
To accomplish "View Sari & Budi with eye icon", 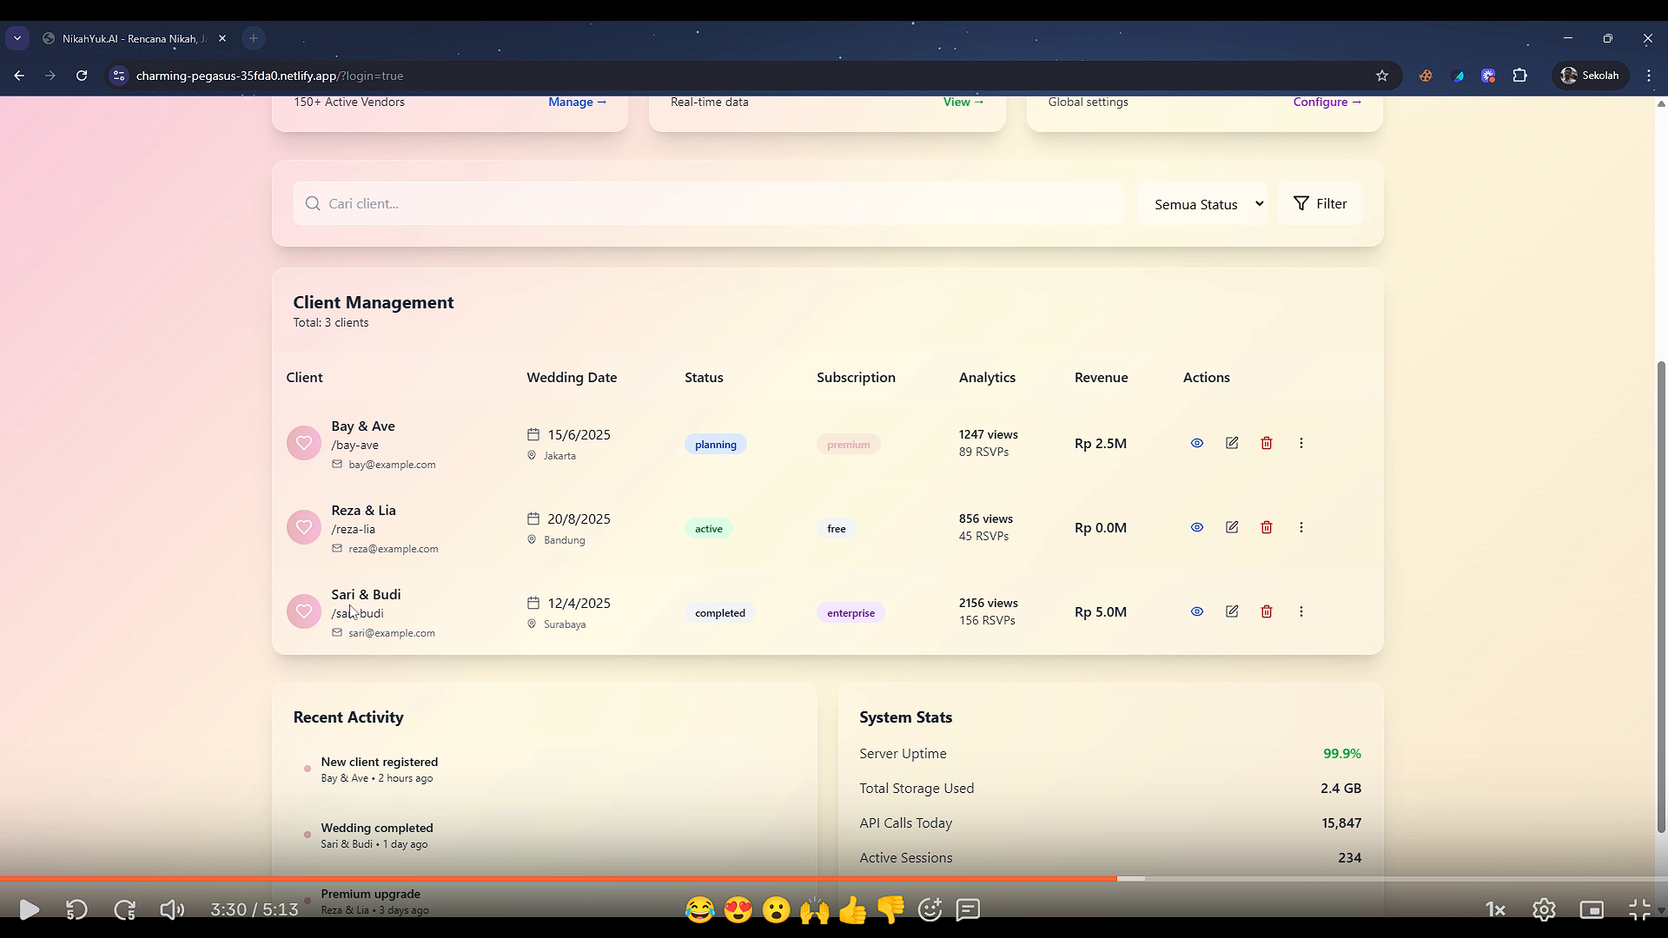I will coord(1197,611).
